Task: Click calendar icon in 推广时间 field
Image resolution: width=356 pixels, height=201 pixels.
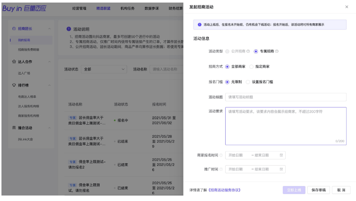Action: tap(281, 169)
